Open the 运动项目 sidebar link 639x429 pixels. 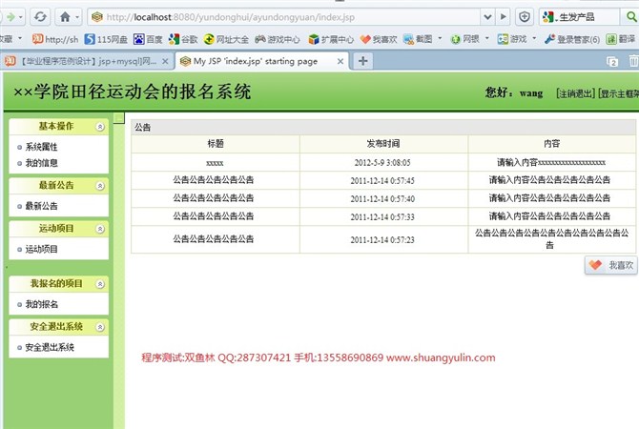[41, 249]
